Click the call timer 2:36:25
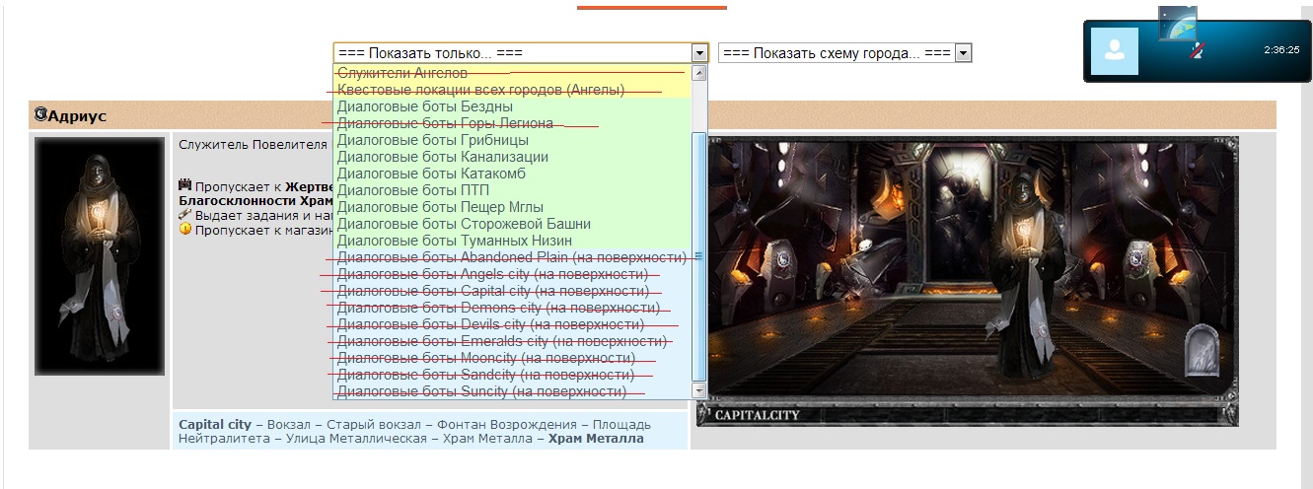The image size is (1313, 489). (x=1281, y=49)
